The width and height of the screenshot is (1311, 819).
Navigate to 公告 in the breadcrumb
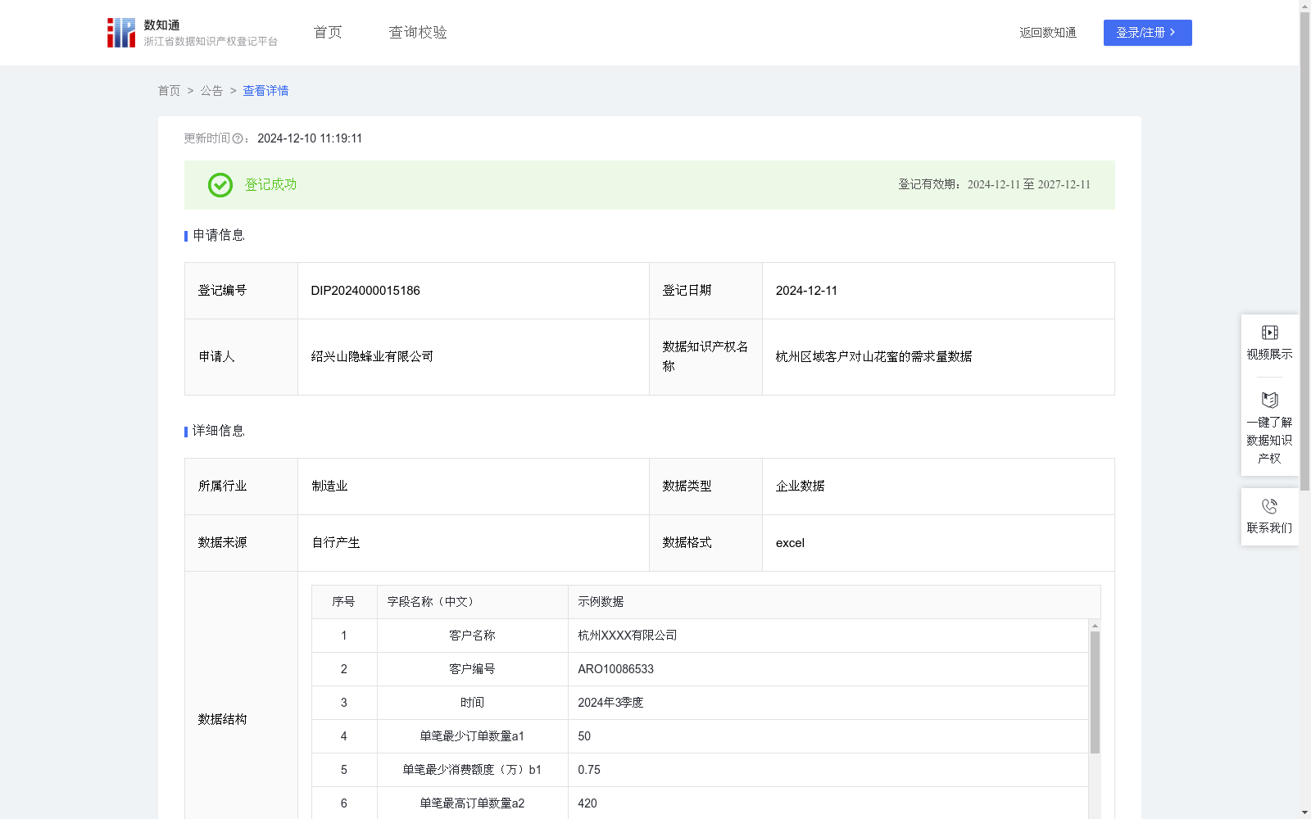[211, 91]
